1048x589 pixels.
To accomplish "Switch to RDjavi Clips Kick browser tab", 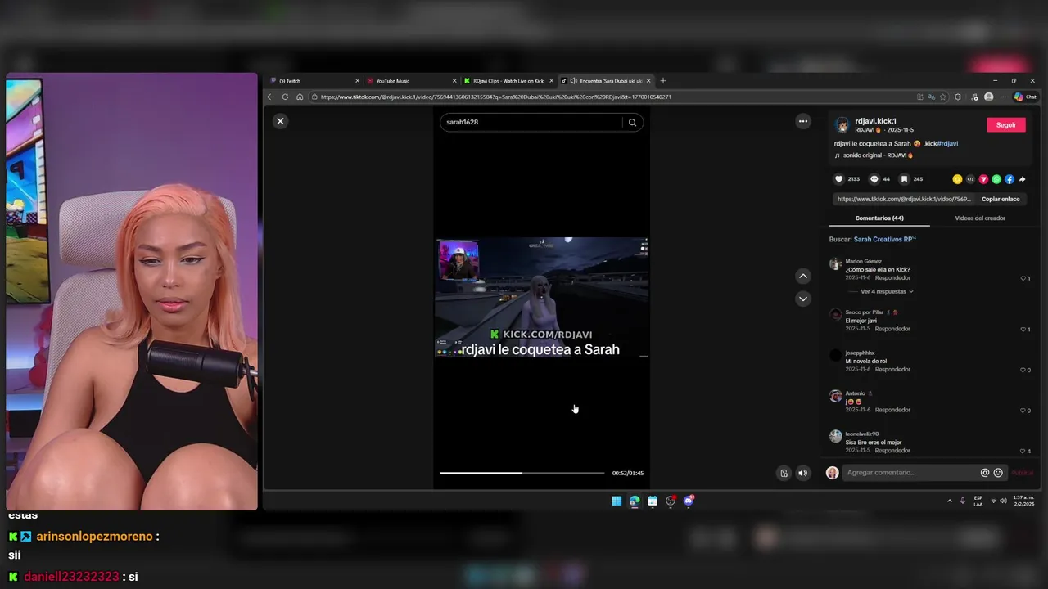I will tap(508, 81).
